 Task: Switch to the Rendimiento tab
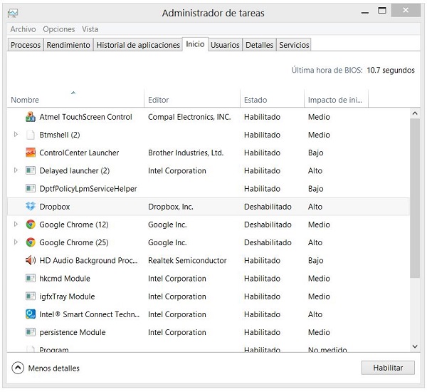click(x=68, y=45)
